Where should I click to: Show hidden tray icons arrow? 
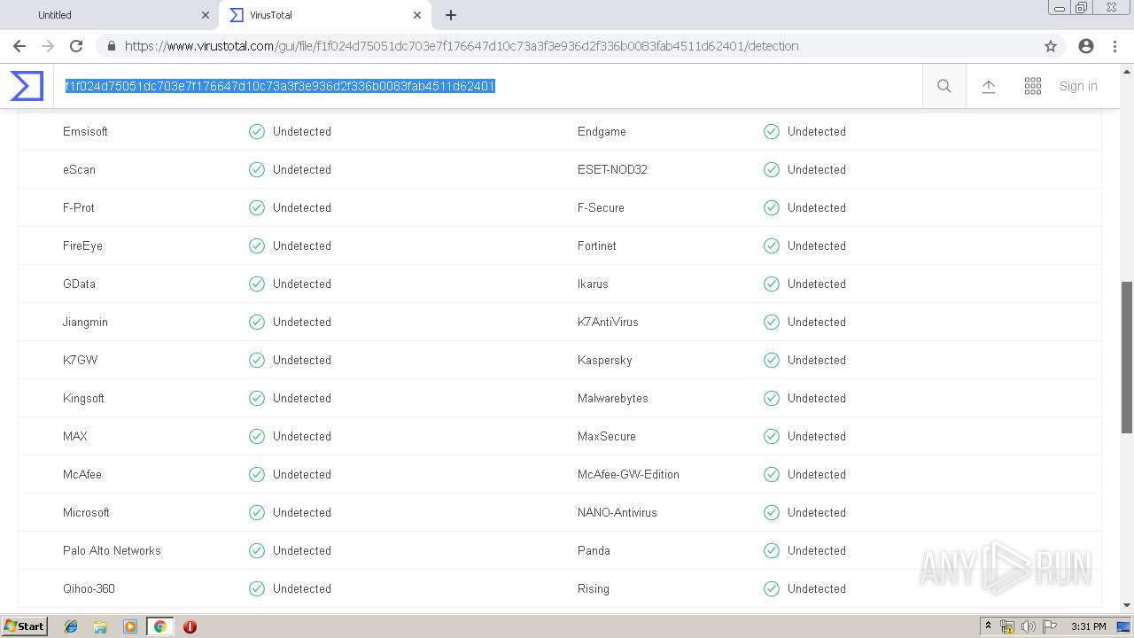pyautogui.click(x=988, y=626)
